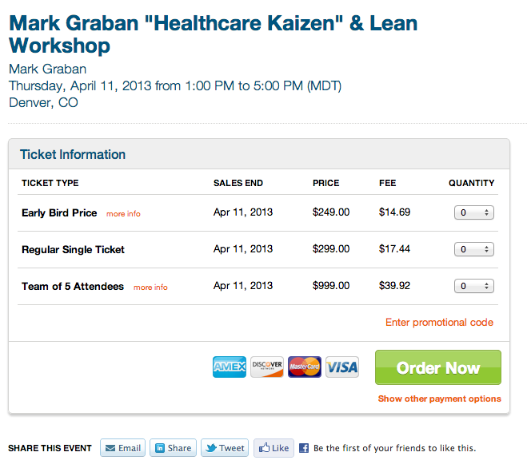The height and width of the screenshot is (472, 527).
Task: Open Regular Single Ticket quantity dropdown
Action: point(474,249)
